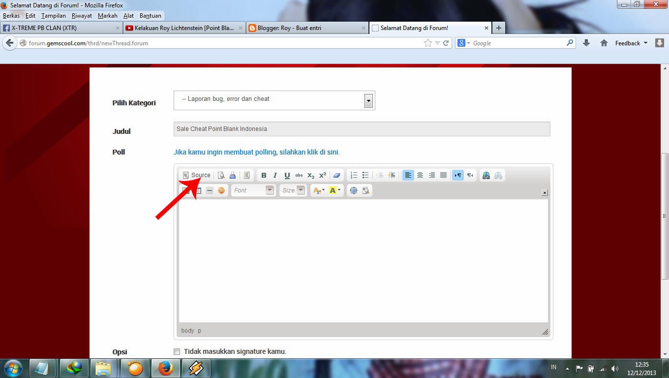
Task: Toggle Subscript formatting
Action: click(311, 175)
